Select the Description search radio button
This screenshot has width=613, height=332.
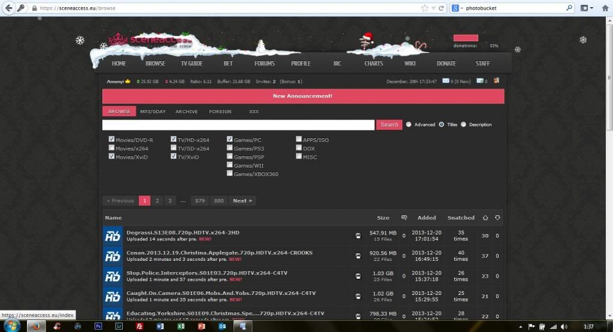pyautogui.click(x=463, y=124)
